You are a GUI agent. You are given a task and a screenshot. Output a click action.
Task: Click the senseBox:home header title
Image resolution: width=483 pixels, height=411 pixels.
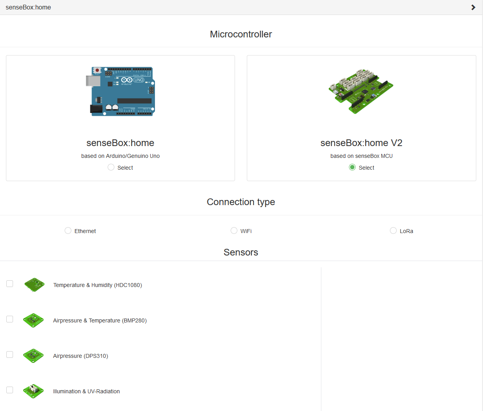pos(28,7)
